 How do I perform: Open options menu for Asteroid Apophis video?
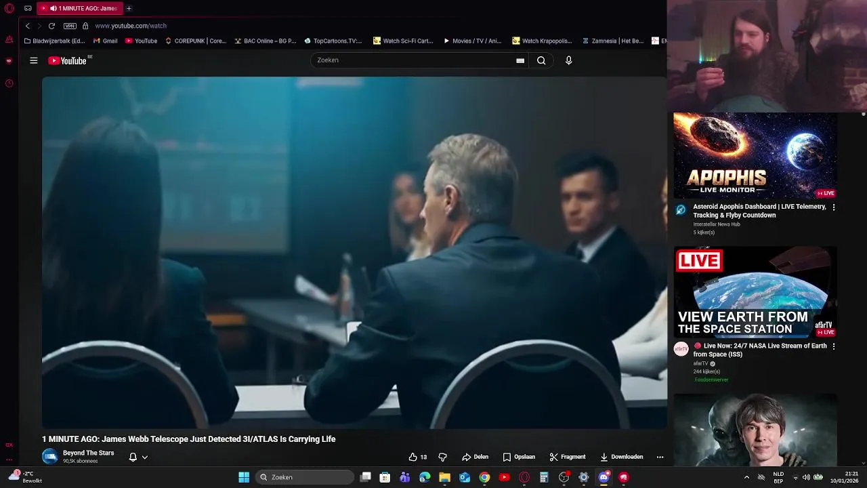coord(833,207)
